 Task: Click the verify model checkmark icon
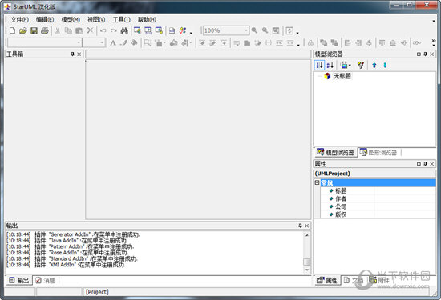pyautogui.click(x=183, y=30)
